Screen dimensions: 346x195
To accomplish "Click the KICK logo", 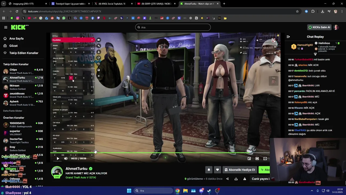I will (x=20, y=27).
